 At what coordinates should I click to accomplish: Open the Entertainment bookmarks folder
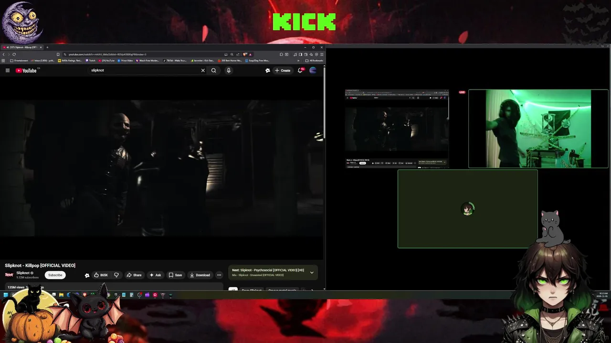click(x=19, y=61)
